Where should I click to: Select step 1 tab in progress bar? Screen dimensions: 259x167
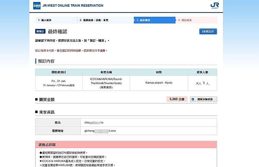click(56, 20)
